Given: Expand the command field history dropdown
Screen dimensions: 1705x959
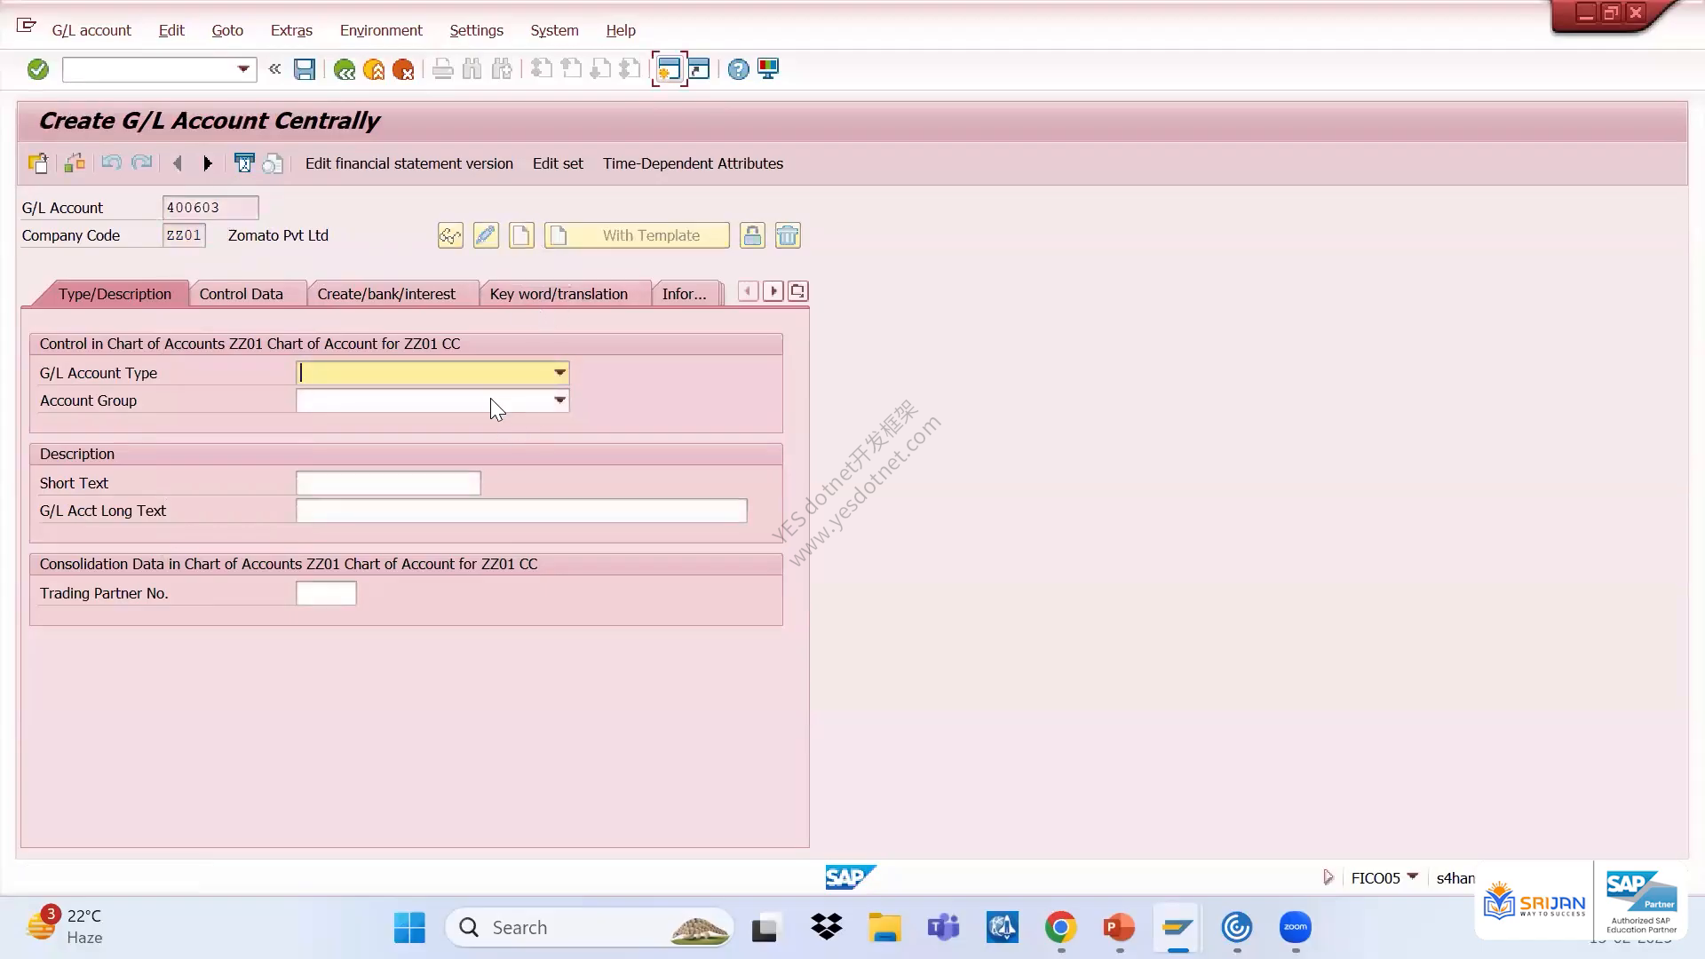Looking at the screenshot, I should pos(242,69).
